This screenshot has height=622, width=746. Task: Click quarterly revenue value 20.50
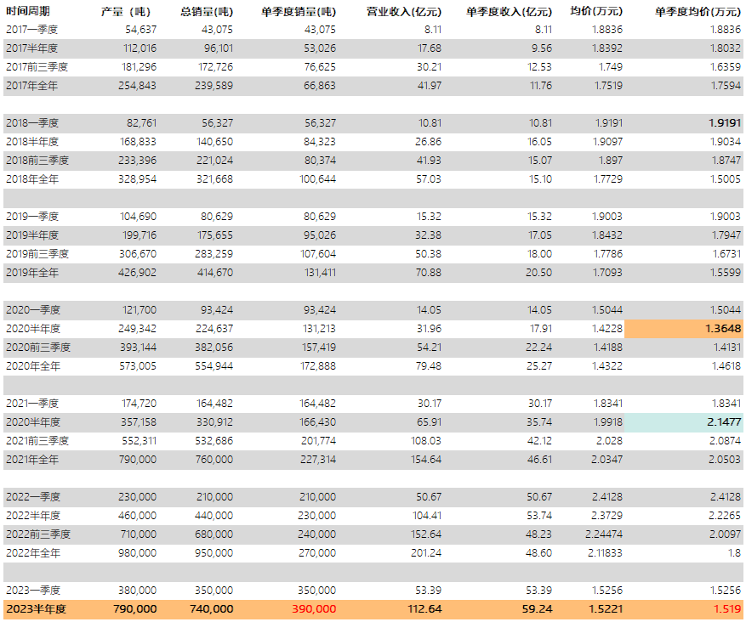(539, 273)
